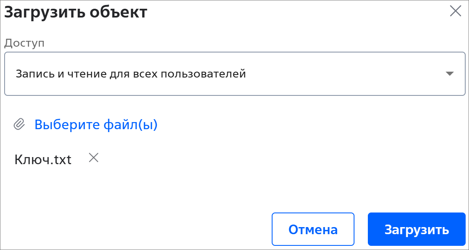Click the Выберите файл(ы) link
The width and height of the screenshot is (469, 250).
96,125
